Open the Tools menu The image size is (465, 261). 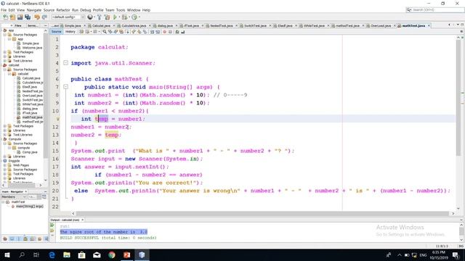[x=121, y=10]
